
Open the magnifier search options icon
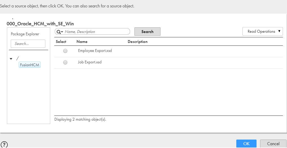click(x=60, y=32)
